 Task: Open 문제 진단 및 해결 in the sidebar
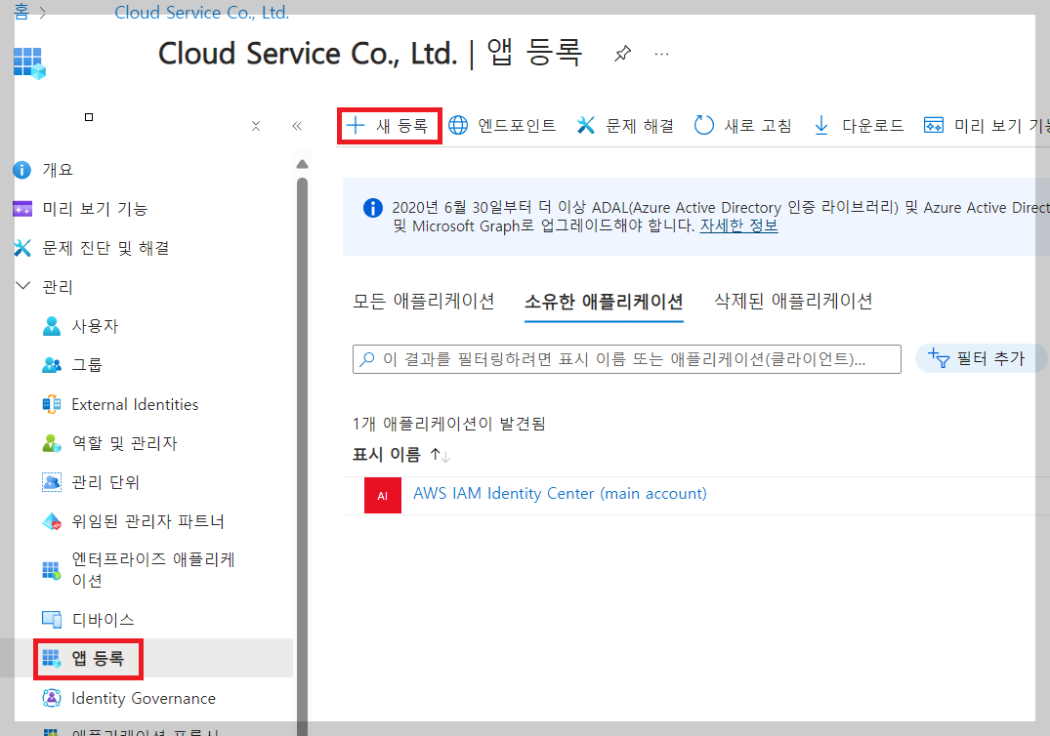(105, 248)
